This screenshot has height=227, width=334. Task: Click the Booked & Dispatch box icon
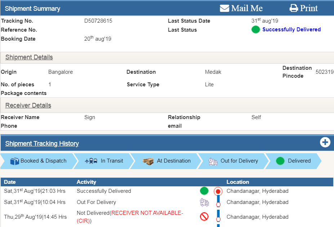pyautogui.click(x=14, y=161)
